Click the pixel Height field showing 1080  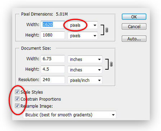[x=53, y=35]
